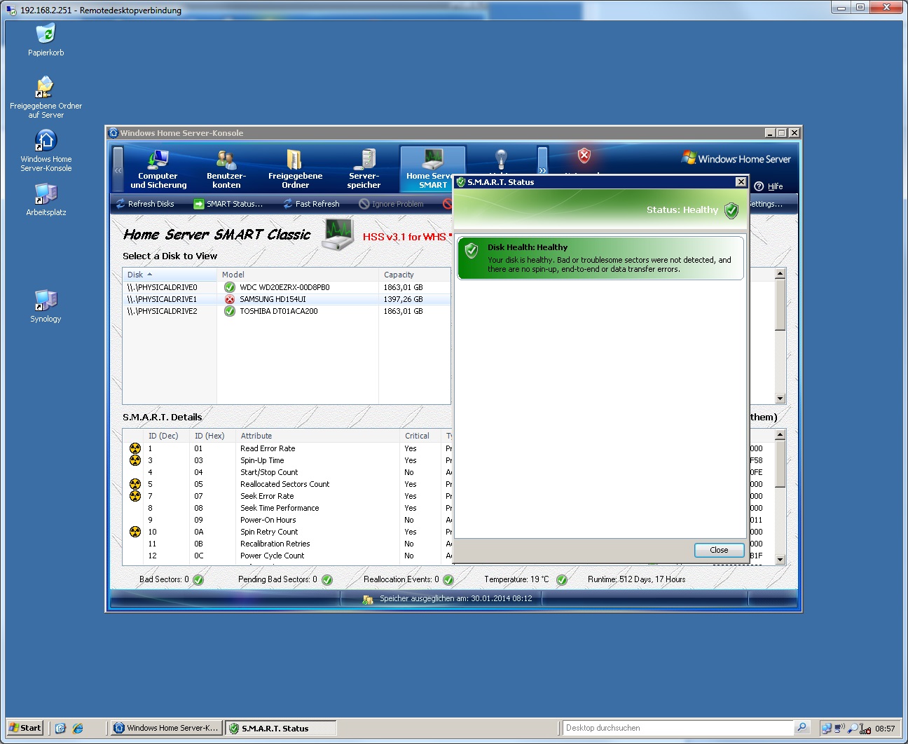Screen dimensions: 908x744
Task: Open the Start menu
Action: click(25, 728)
